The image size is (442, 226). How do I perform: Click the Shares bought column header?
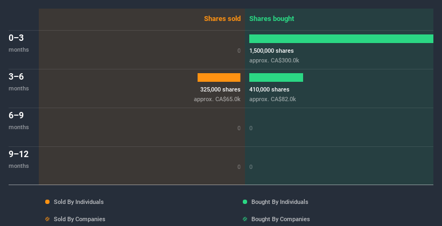(272, 19)
